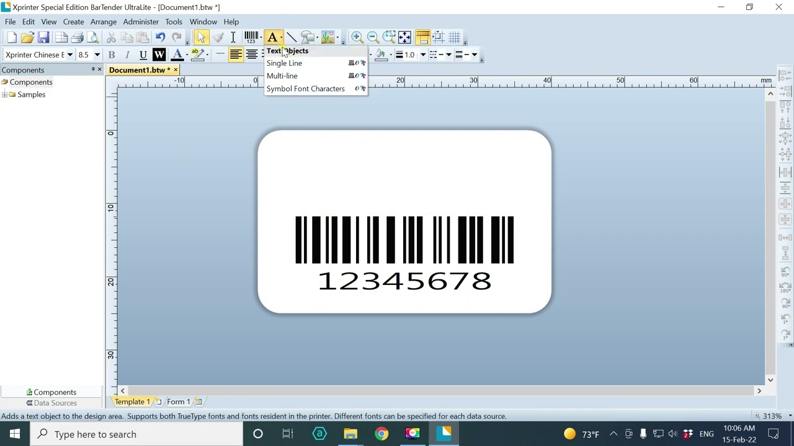Screen dimensions: 794x446
Task: Open the Arrange menu
Action: 104,22
